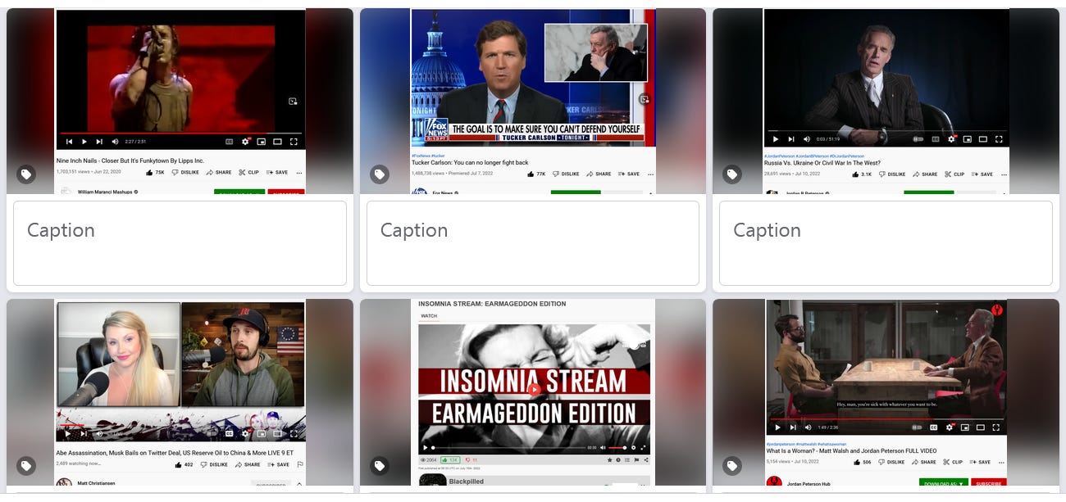1066x502 pixels.
Task: Click Matt Christiansen channel name
Action: coord(96,484)
